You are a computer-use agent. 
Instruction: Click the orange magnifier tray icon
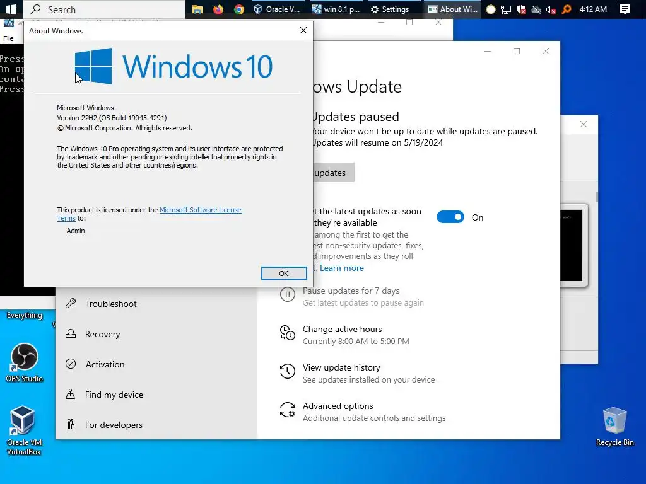[567, 9]
